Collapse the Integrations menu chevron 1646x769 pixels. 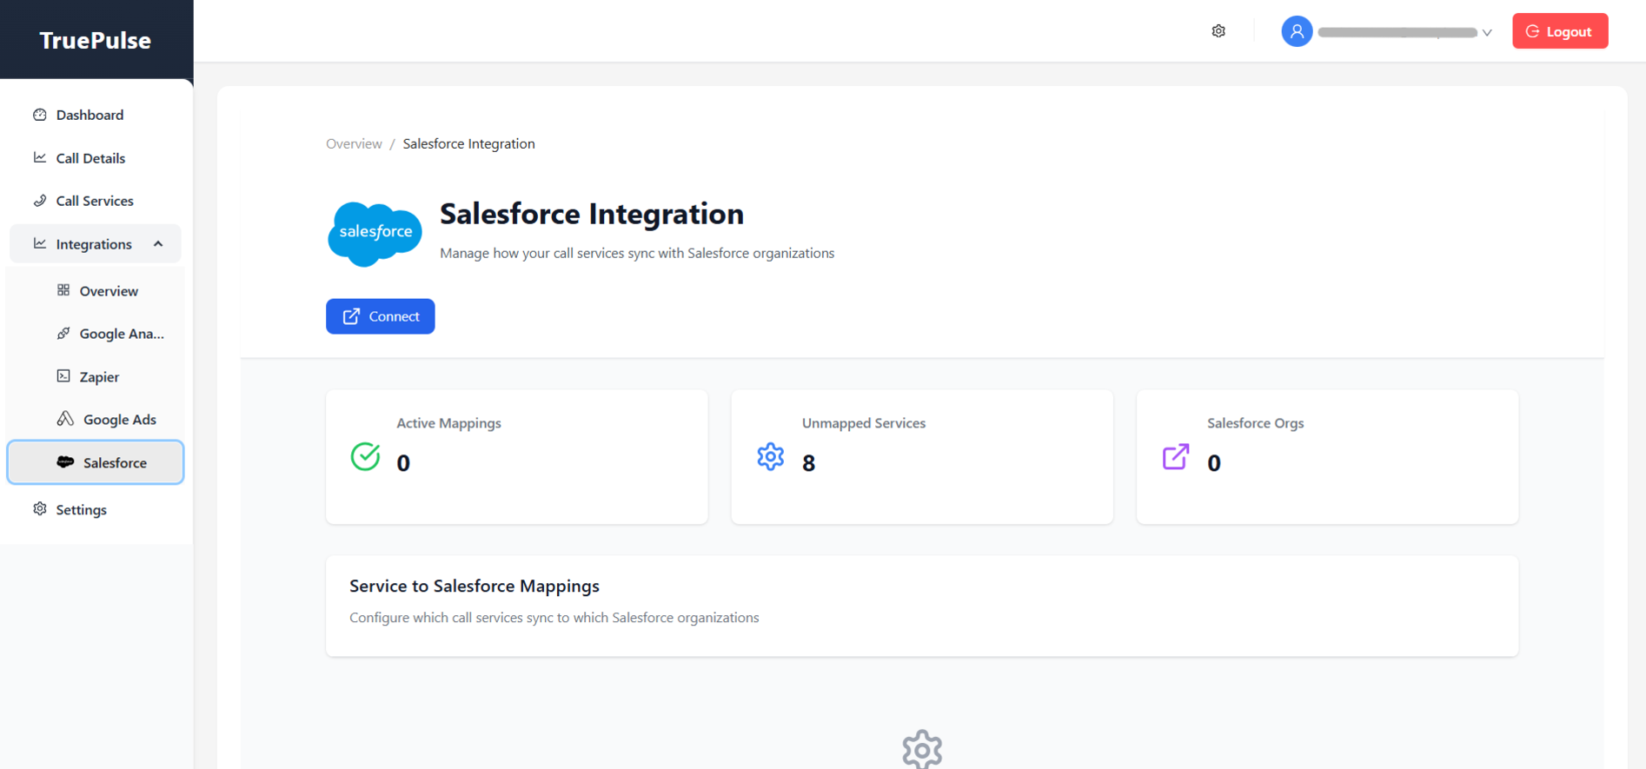pyautogui.click(x=158, y=244)
